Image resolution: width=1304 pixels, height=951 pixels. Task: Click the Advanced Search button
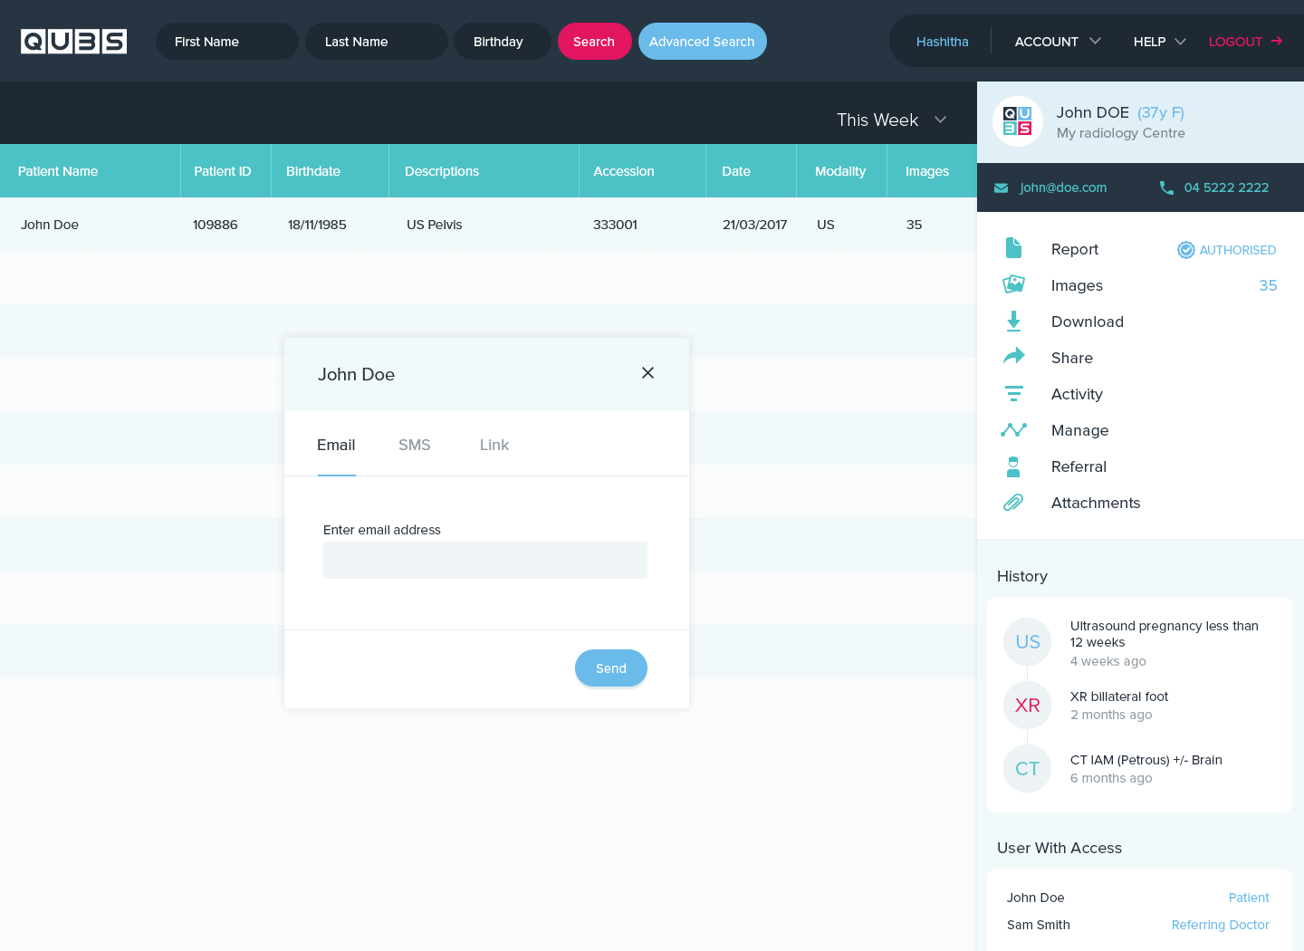point(702,42)
